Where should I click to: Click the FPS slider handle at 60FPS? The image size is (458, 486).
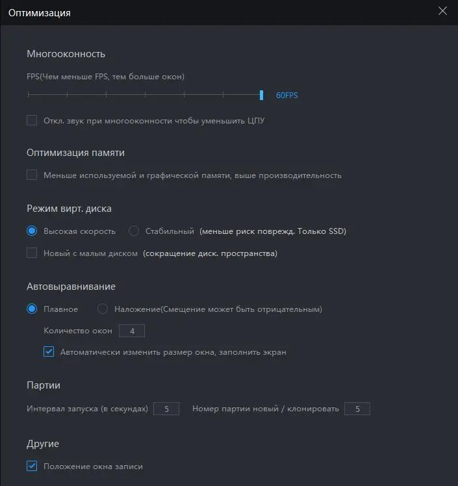[x=261, y=96]
